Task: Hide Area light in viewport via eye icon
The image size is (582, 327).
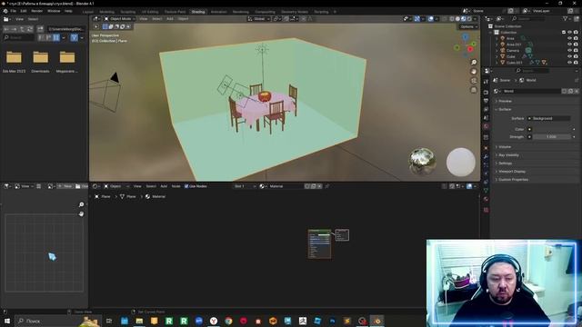Action: [570, 38]
